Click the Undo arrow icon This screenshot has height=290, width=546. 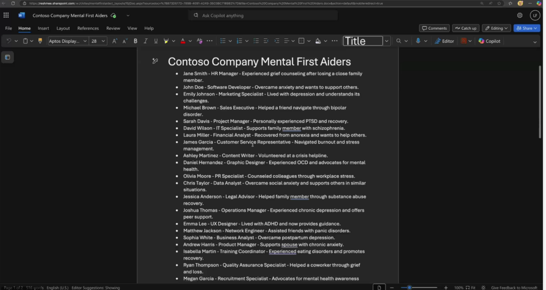pos(9,41)
